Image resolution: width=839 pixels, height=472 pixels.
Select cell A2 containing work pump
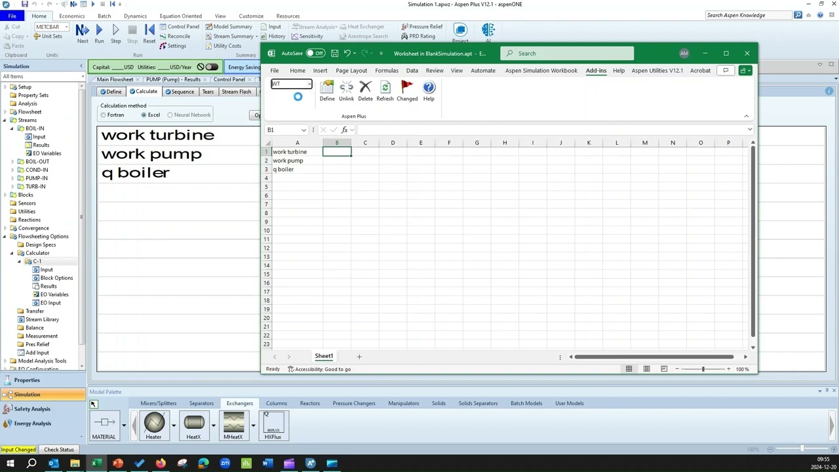297,161
